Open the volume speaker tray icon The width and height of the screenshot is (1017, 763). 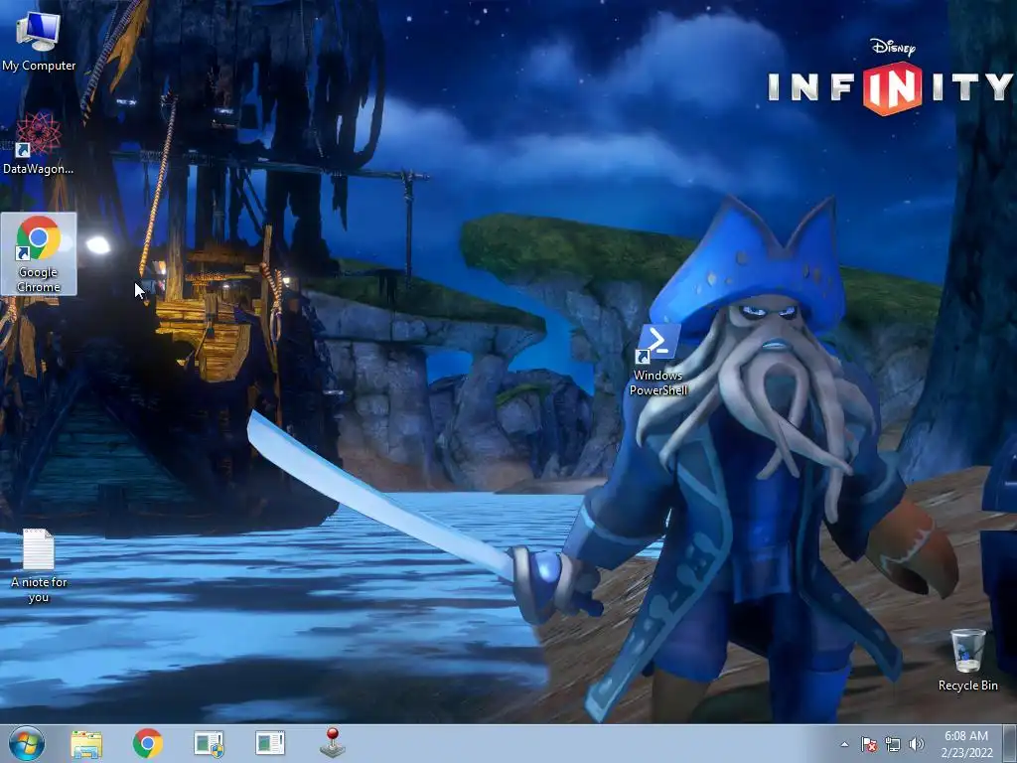[916, 744]
